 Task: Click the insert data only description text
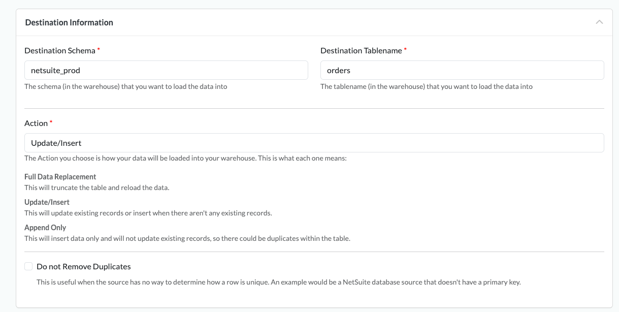coord(187,238)
